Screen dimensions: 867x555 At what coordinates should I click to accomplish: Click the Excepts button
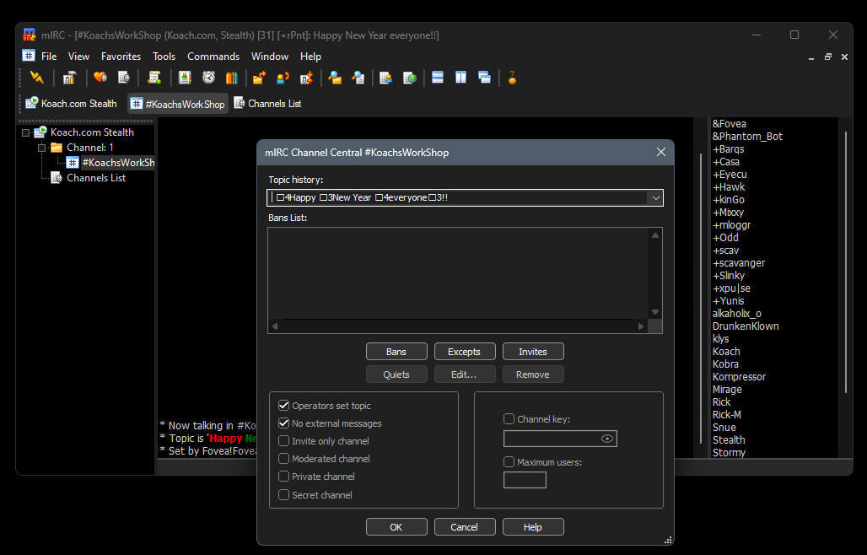click(465, 352)
